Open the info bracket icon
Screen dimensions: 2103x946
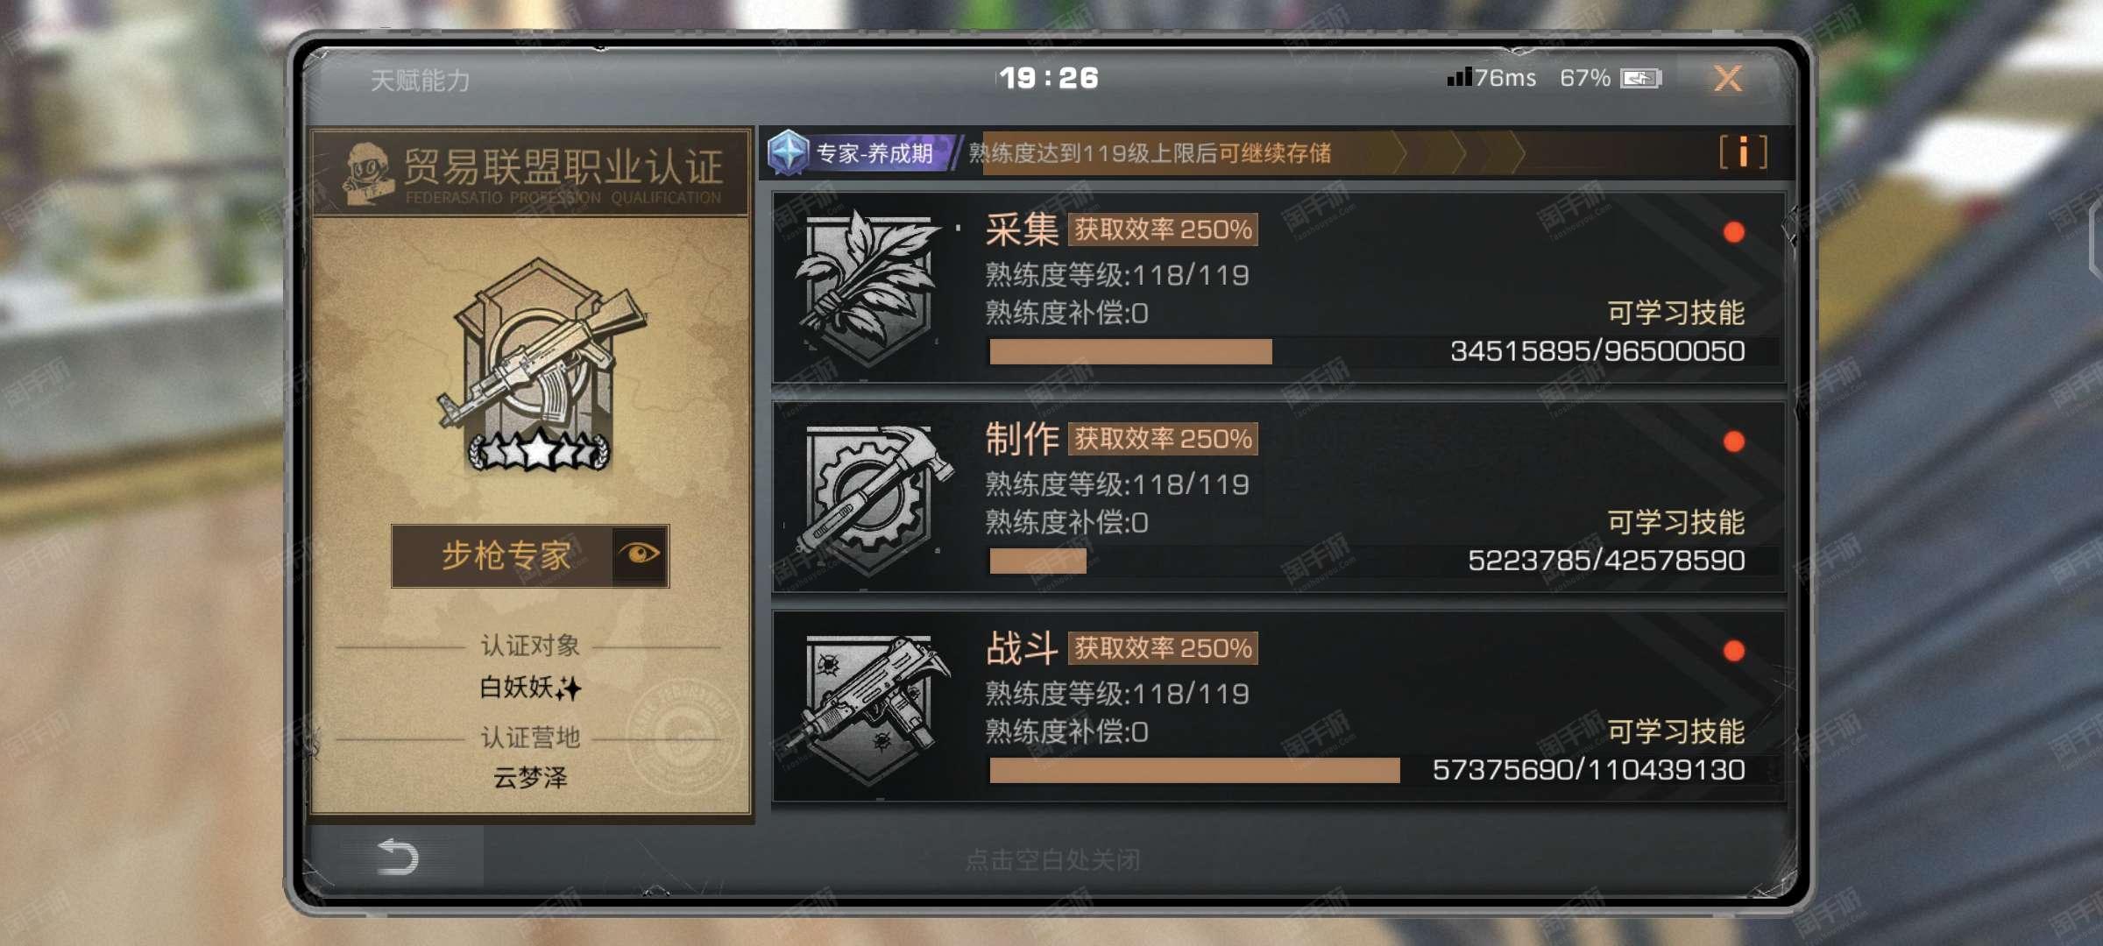tap(1743, 152)
